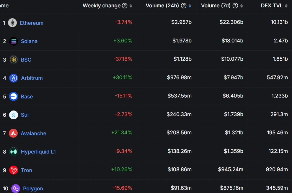This screenshot has height=193, width=292.
Task: Select Avalanche weekly change +21.34%
Action: pyautogui.click(x=122, y=133)
